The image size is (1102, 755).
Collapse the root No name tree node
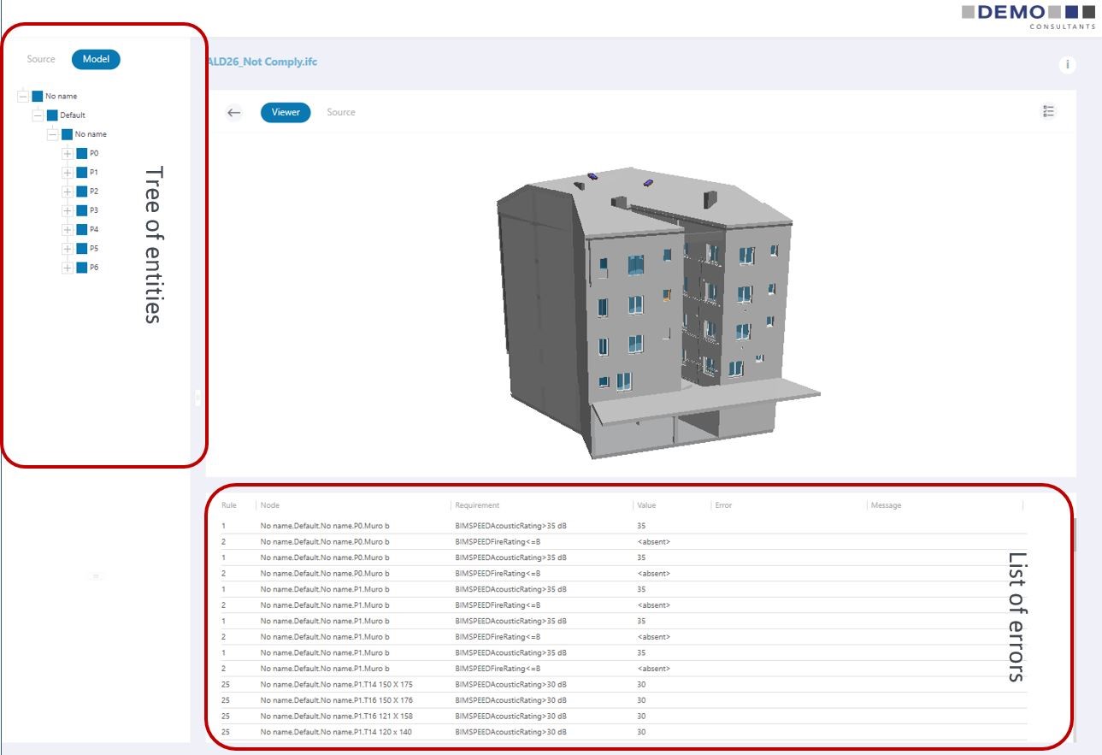pos(23,97)
